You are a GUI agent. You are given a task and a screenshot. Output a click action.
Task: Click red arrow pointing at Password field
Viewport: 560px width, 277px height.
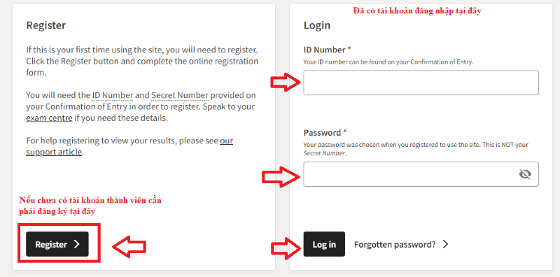[281, 176]
